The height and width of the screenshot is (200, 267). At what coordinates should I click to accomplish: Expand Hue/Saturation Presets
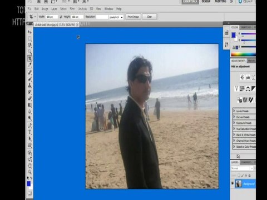pos(234,128)
